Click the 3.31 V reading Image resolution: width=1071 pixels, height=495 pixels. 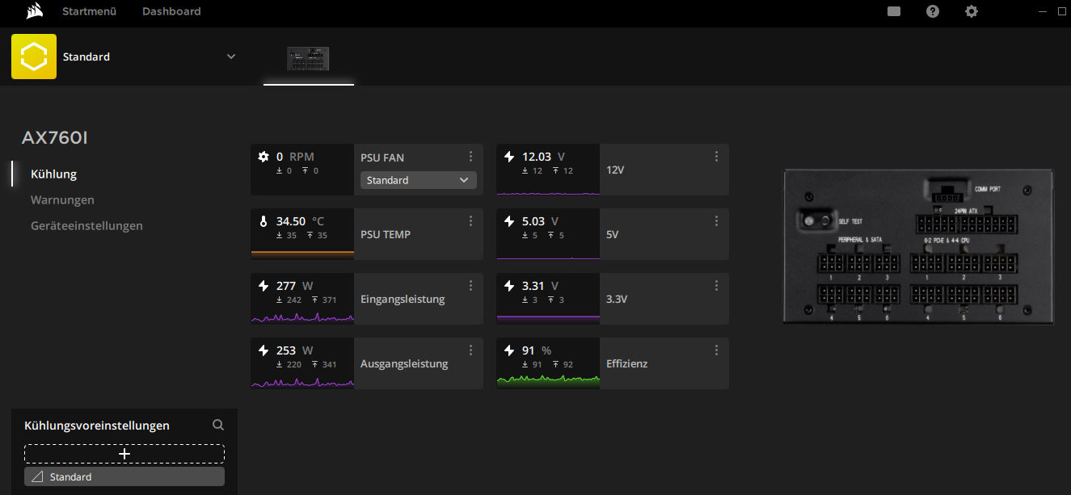pyautogui.click(x=540, y=286)
